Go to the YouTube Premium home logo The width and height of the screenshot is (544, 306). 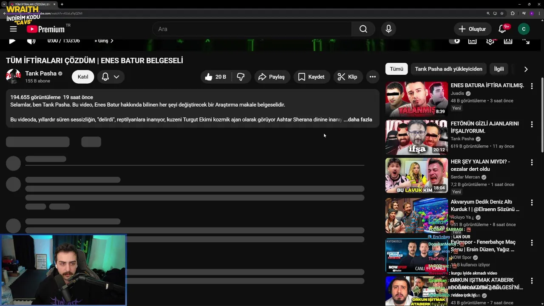46,29
